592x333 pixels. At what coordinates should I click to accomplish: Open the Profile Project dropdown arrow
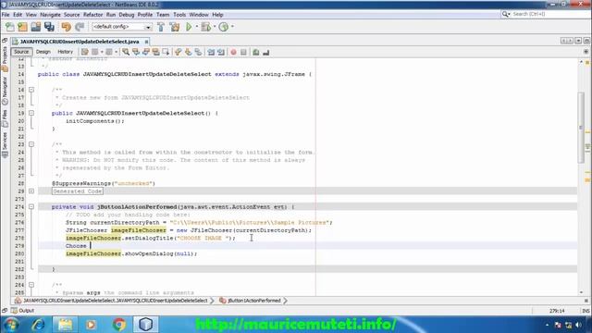(232, 27)
